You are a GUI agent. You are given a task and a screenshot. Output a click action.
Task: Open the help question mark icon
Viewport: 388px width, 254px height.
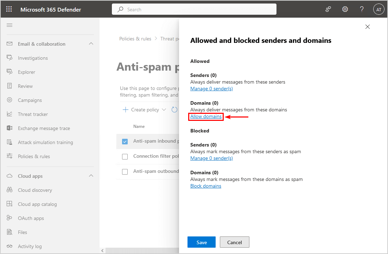[x=362, y=9]
